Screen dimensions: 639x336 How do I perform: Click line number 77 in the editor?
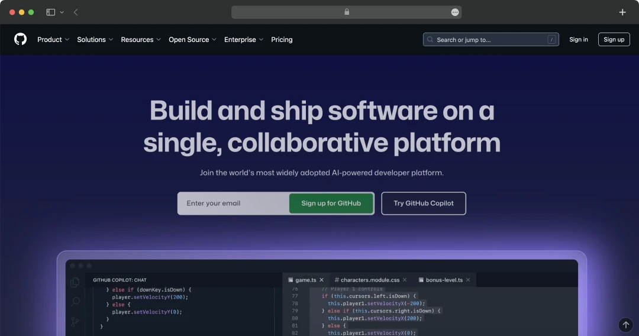click(x=295, y=296)
